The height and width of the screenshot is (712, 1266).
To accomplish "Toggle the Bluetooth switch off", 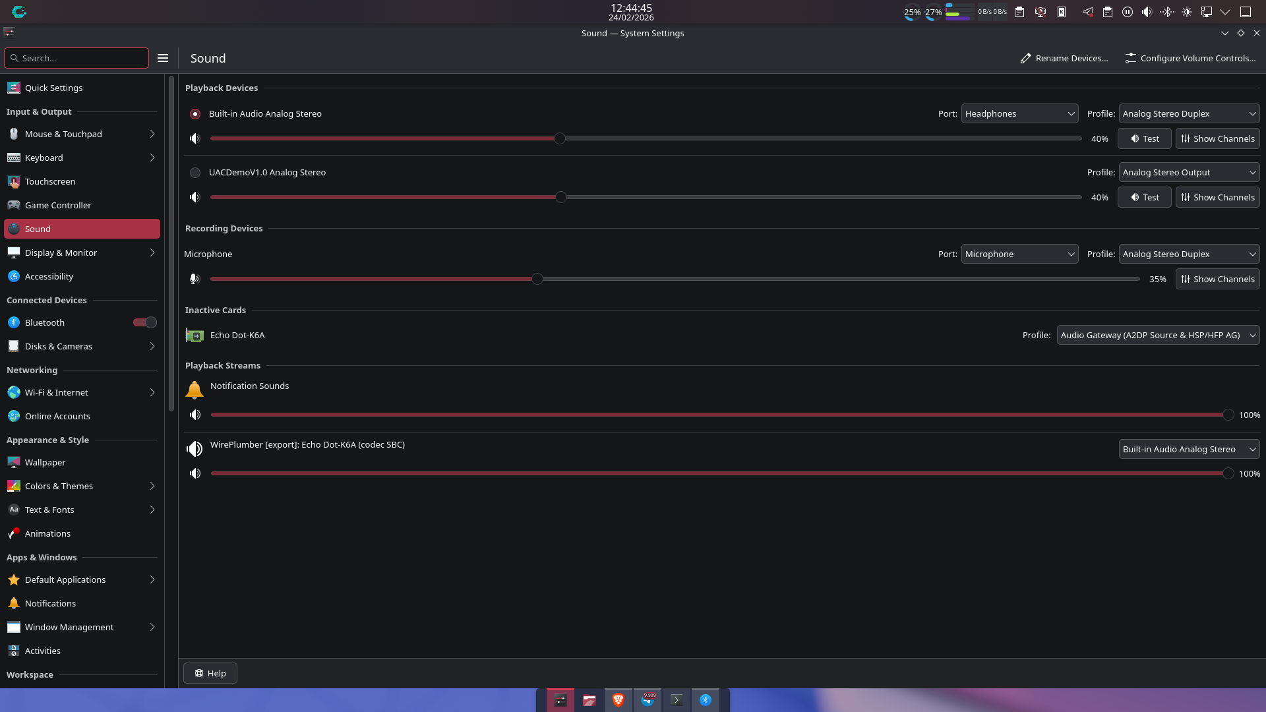I will click(144, 322).
